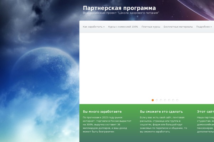Click the cut-off heading "Этот сайт"
This screenshot has height=142, width=214.
coord(205,112)
